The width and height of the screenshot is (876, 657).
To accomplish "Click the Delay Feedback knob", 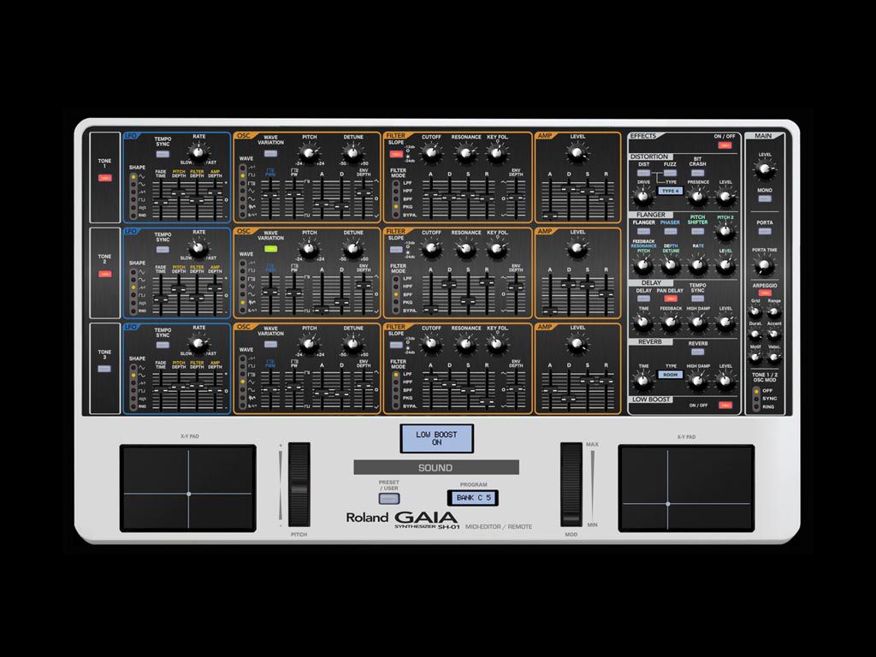I will [x=671, y=323].
